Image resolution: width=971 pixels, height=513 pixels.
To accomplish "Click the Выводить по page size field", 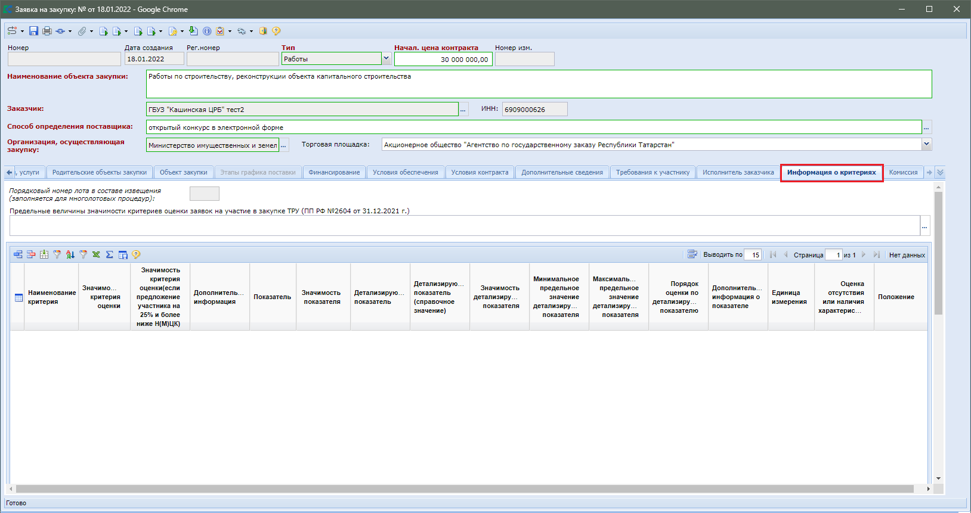I will click(x=753, y=255).
